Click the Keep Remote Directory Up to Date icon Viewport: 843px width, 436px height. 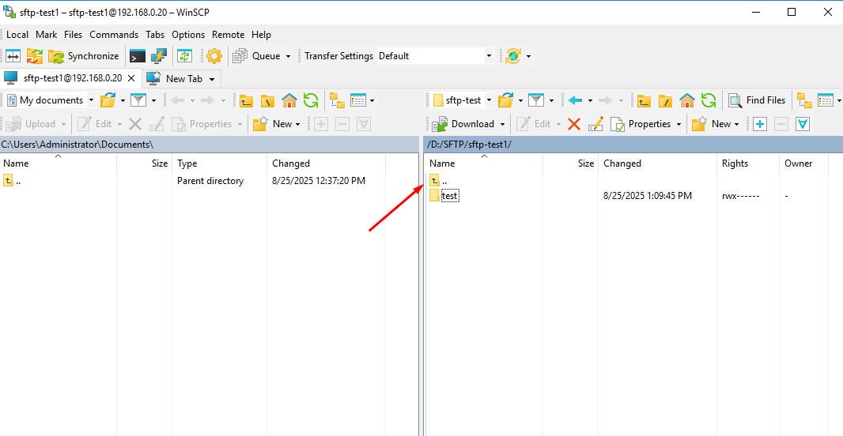click(185, 56)
